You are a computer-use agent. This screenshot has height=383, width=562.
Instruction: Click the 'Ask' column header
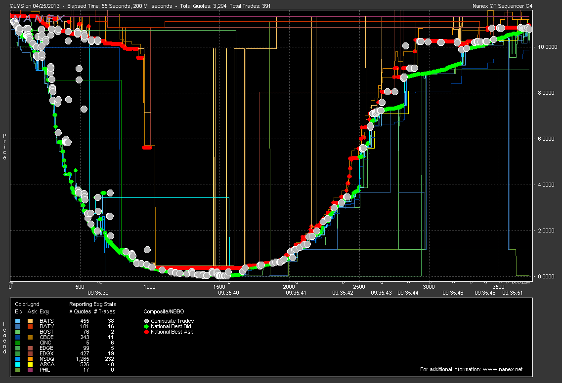pyautogui.click(x=32, y=311)
